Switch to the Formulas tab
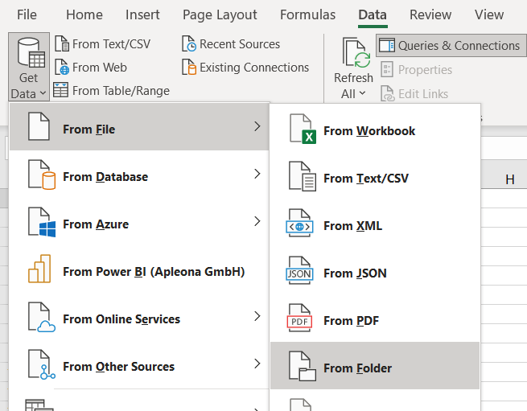Viewport: 527px width, 411px height. tap(308, 14)
